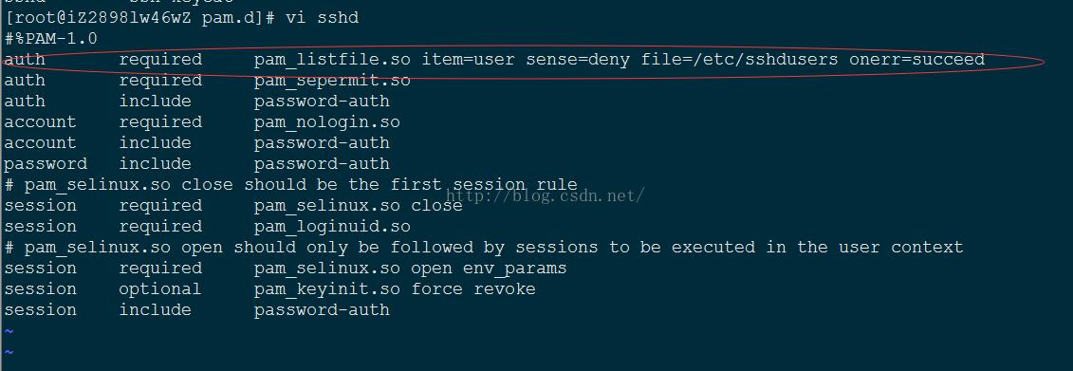Click the 'first session rule' comment line

pyautogui.click(x=291, y=185)
